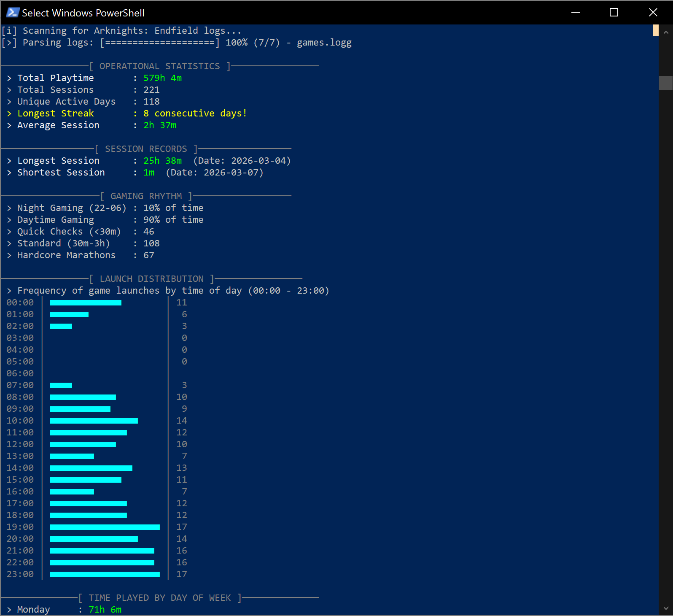Viewport: 673px width, 616px height.
Task: Click the Unique Active Days value '118'
Action: (x=151, y=102)
